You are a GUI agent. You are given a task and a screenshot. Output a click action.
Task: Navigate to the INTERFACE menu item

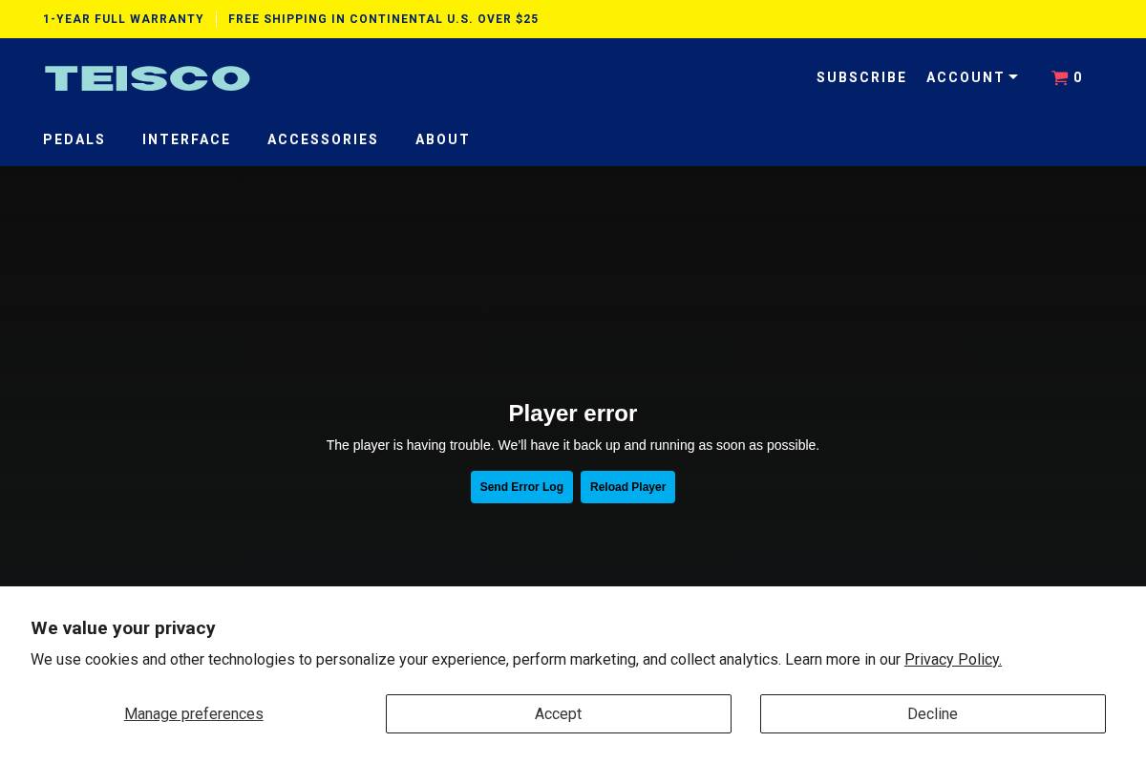pyautogui.click(x=186, y=139)
